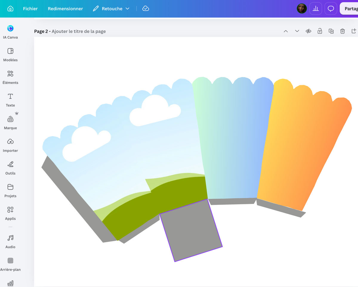Open the analytics chart icon
Image resolution: width=358 pixels, height=287 pixels.
coord(316,9)
